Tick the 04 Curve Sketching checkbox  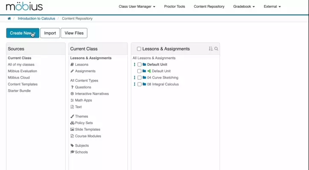point(139,78)
